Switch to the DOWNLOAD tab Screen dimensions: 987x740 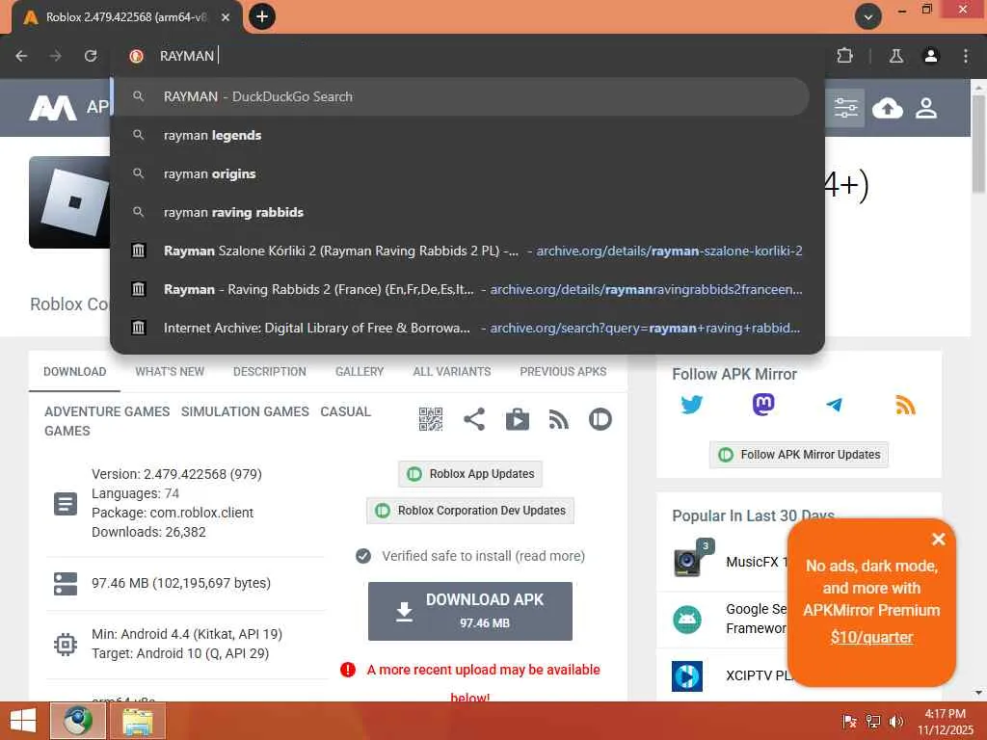(x=74, y=372)
